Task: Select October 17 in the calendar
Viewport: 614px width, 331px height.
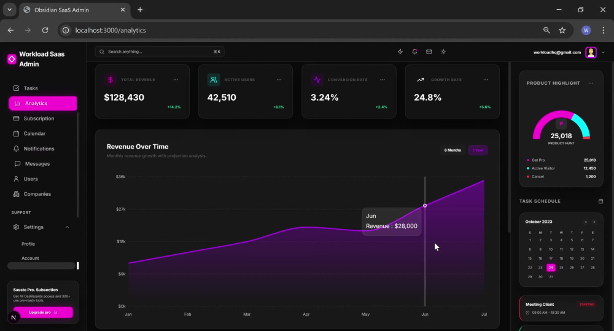Action: click(x=551, y=259)
